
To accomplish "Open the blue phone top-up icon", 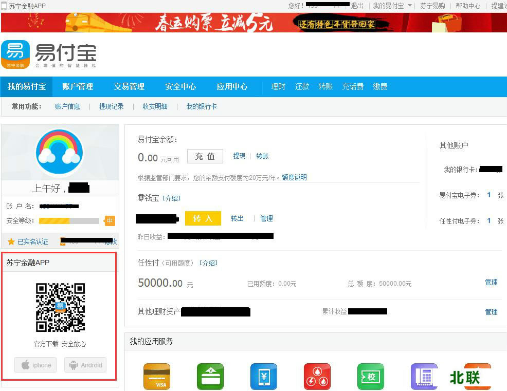I will tap(264, 377).
